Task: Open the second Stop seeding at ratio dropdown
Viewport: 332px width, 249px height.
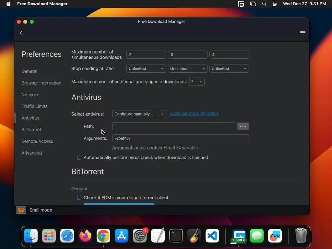Action: tap(188, 69)
